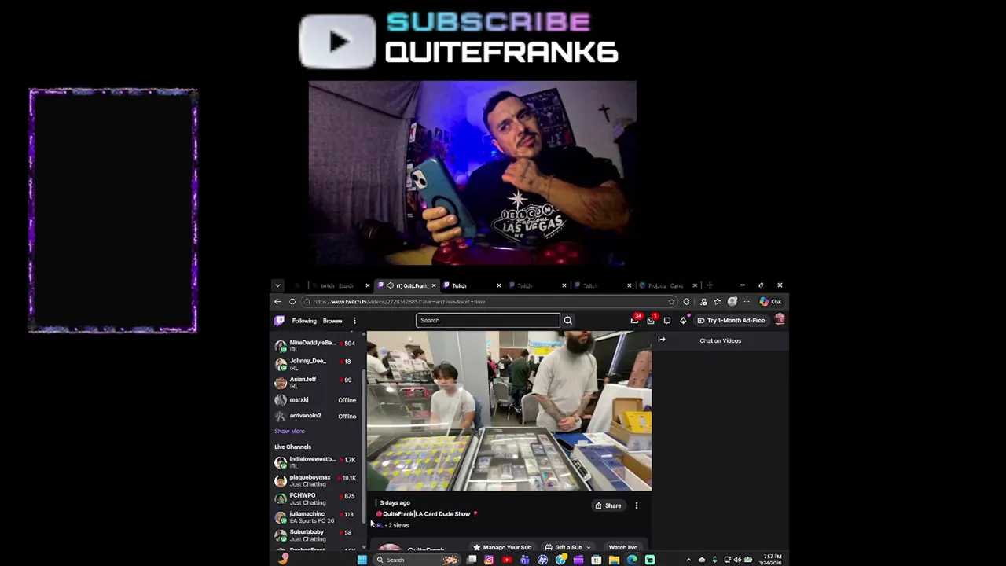Click the Manage Your Sub button
This screenshot has width=1006, height=566.
click(x=501, y=548)
